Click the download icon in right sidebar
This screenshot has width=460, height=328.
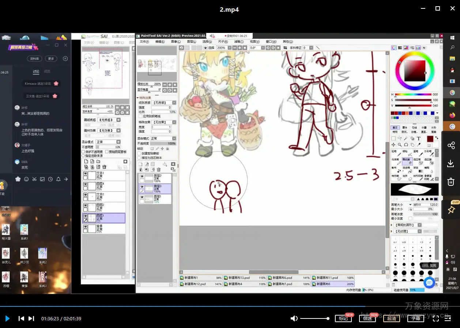click(x=451, y=163)
